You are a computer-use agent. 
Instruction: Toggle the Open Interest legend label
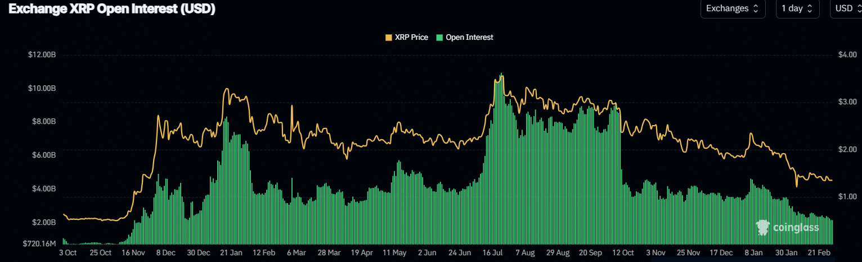469,38
